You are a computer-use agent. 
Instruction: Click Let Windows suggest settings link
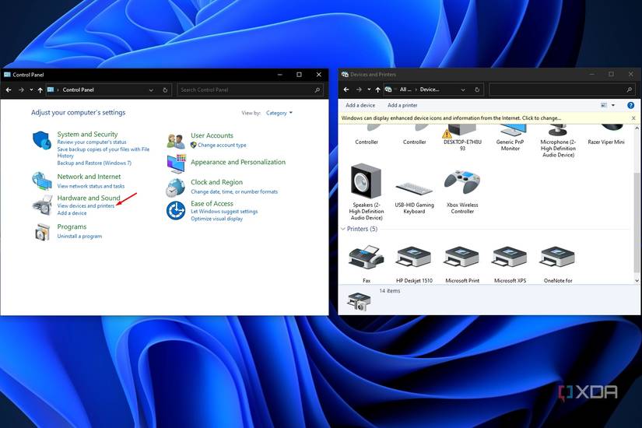224,212
